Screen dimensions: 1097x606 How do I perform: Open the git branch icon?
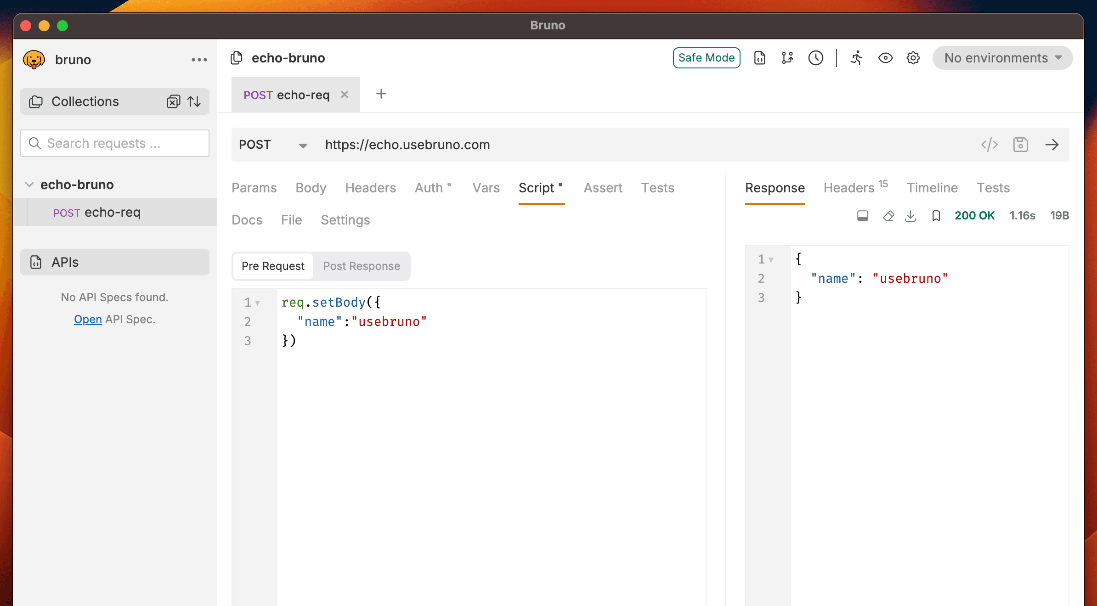click(787, 58)
